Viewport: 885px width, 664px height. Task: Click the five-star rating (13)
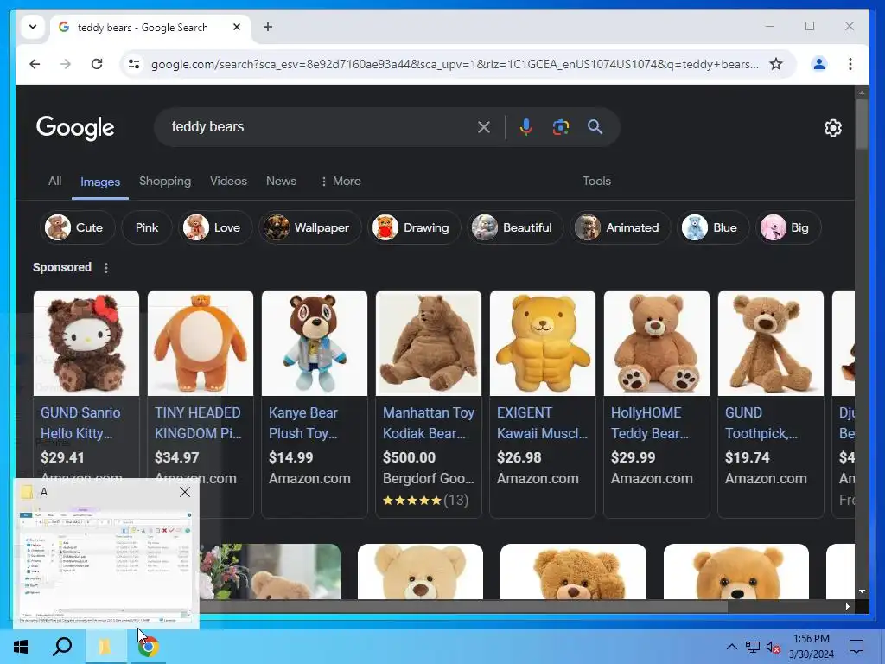(x=425, y=501)
